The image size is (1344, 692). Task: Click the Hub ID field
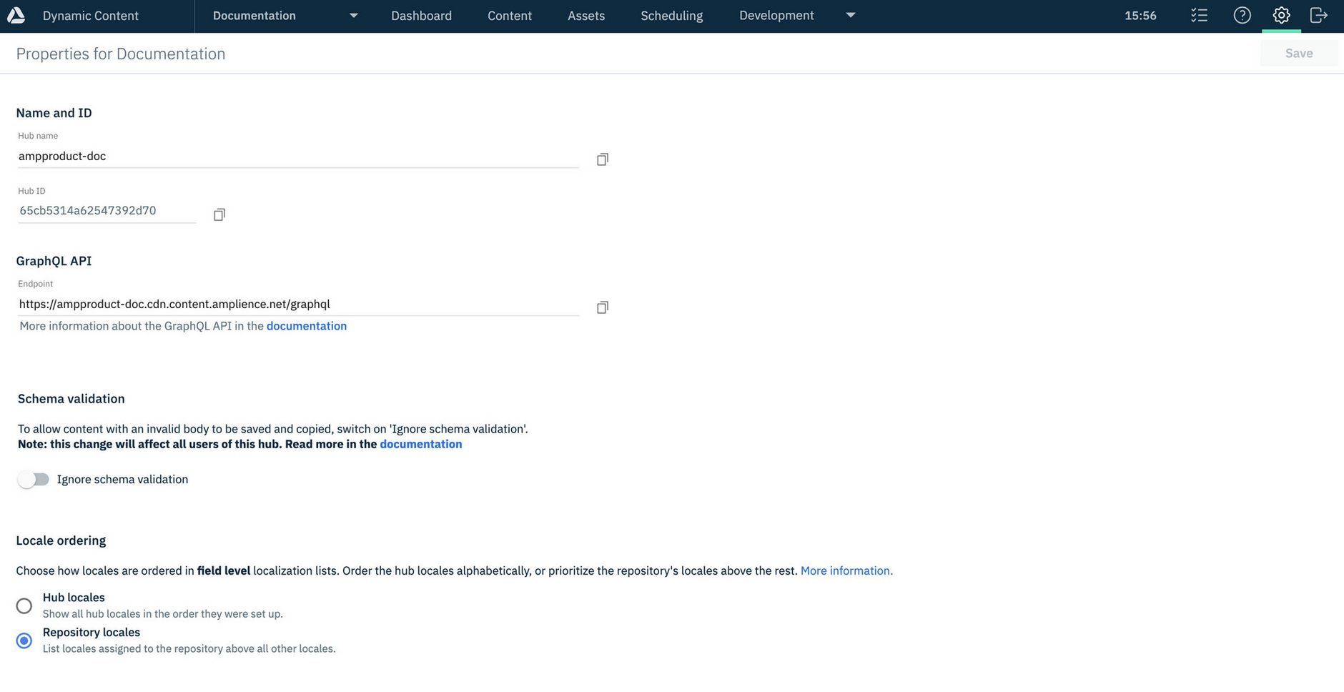[x=107, y=211]
